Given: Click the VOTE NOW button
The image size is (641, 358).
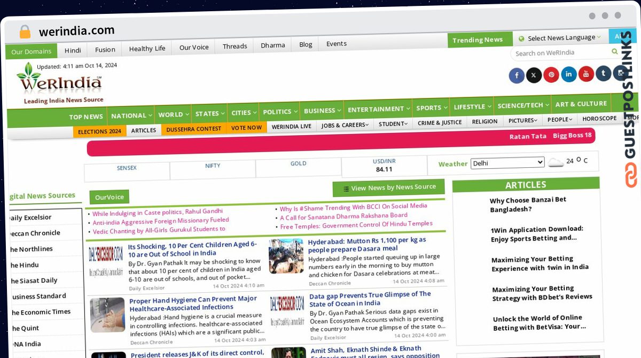Looking at the screenshot, I should 246,128.
